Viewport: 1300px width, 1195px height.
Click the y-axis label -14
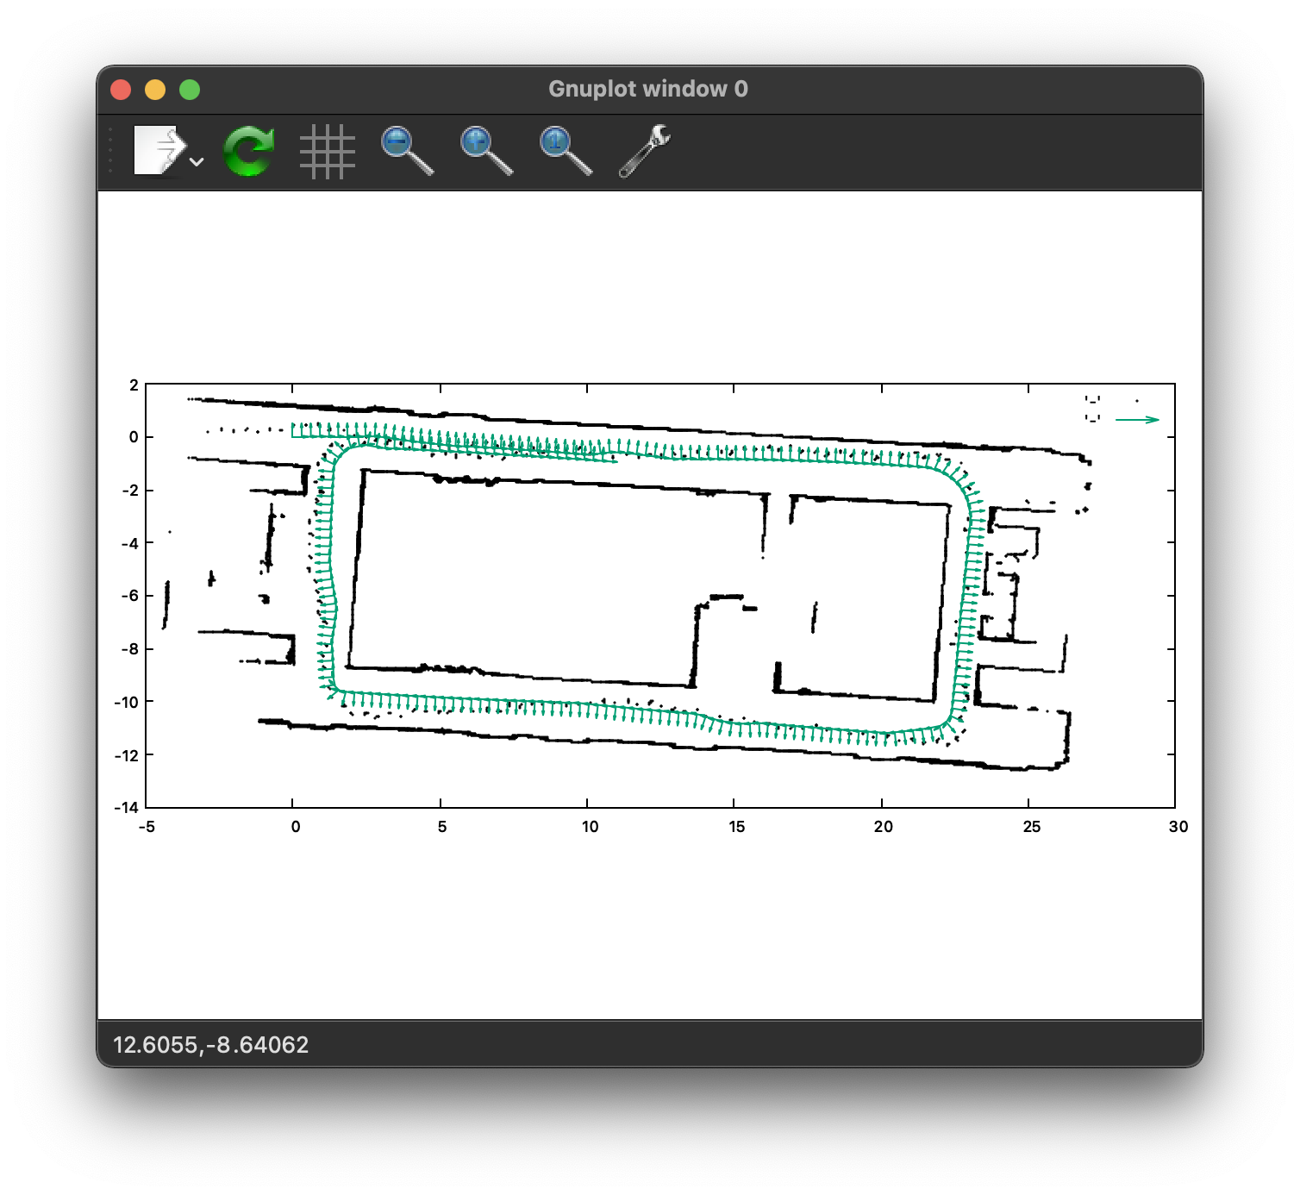126,808
